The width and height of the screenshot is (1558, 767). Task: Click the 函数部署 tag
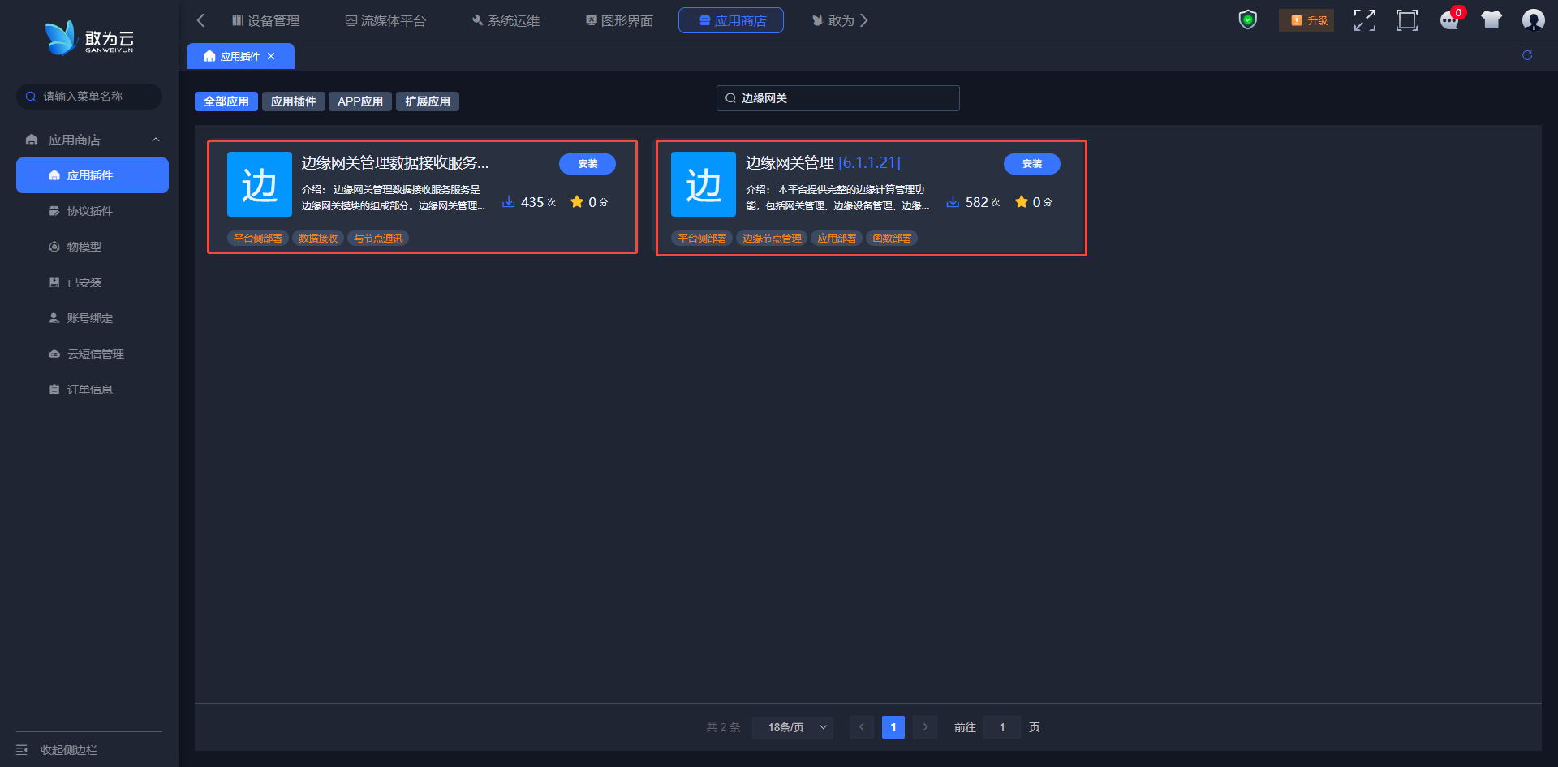click(x=892, y=239)
